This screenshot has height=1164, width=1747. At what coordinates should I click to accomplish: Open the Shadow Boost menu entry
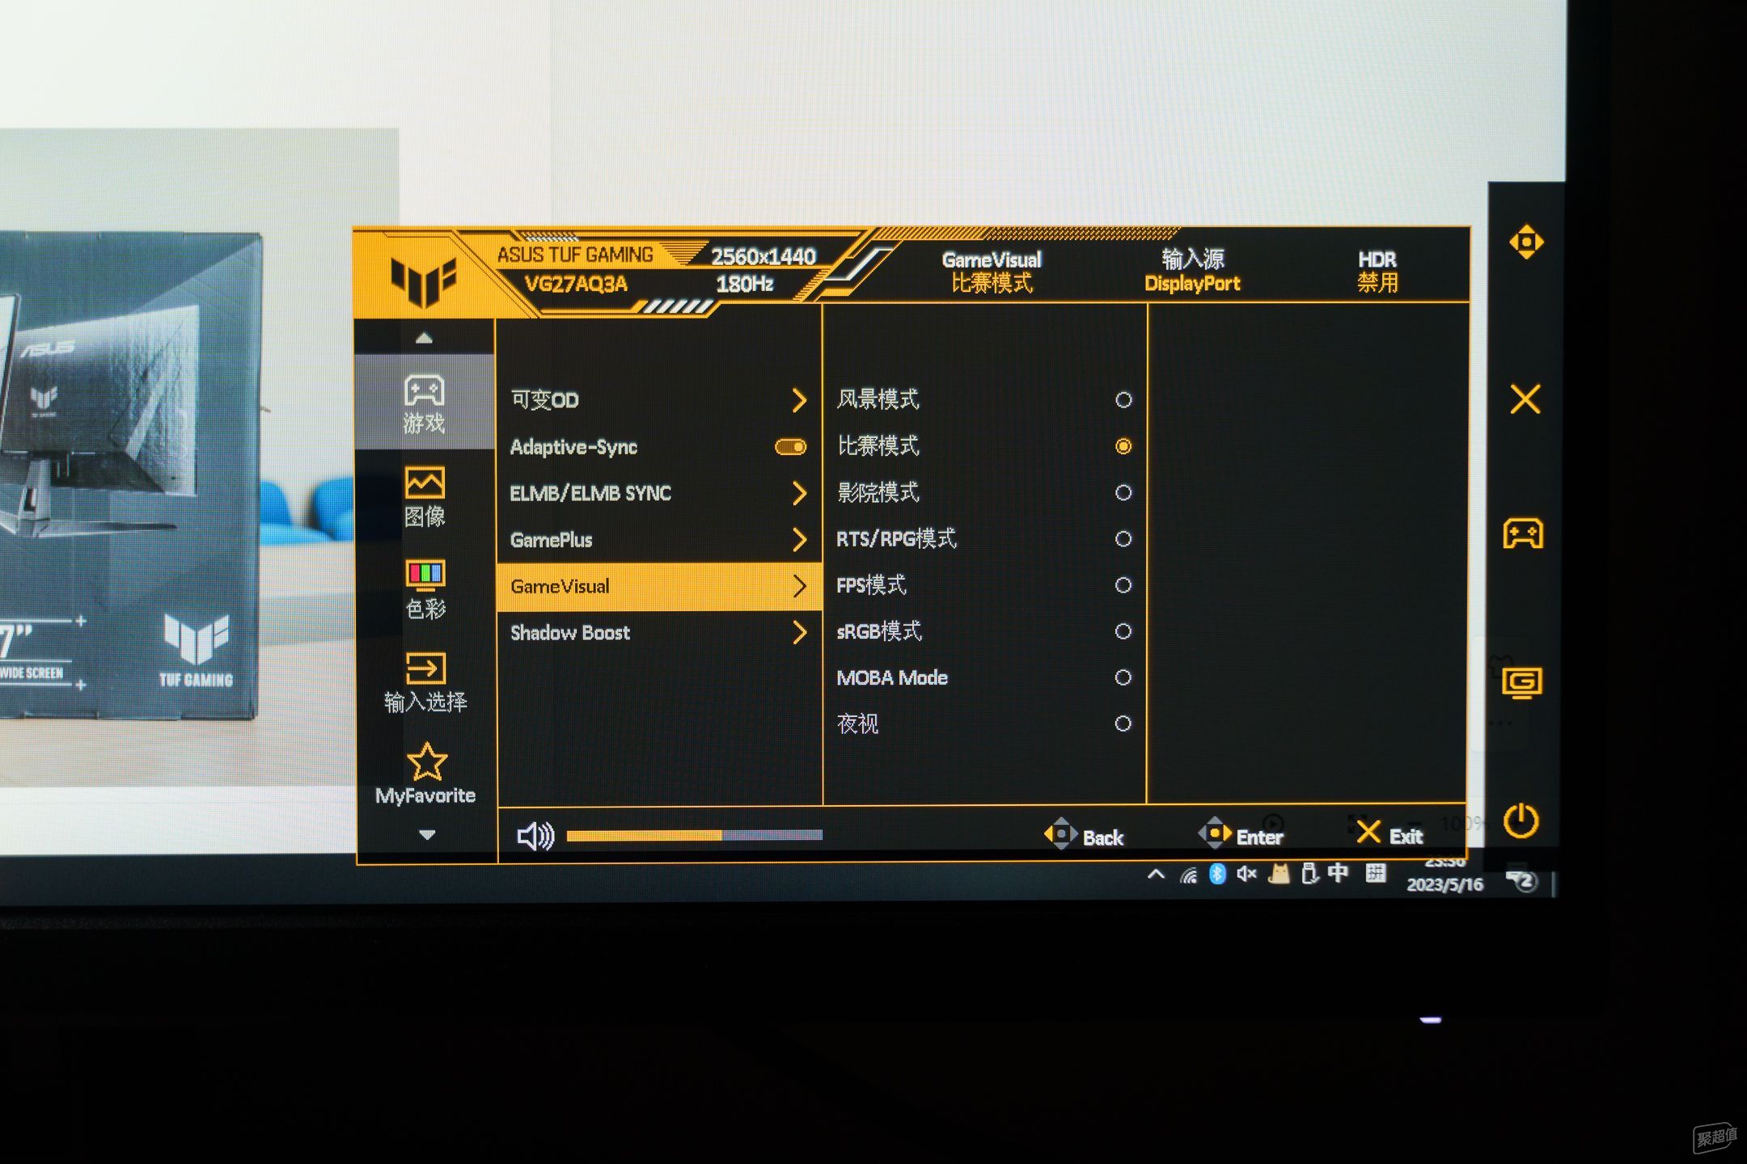point(659,632)
